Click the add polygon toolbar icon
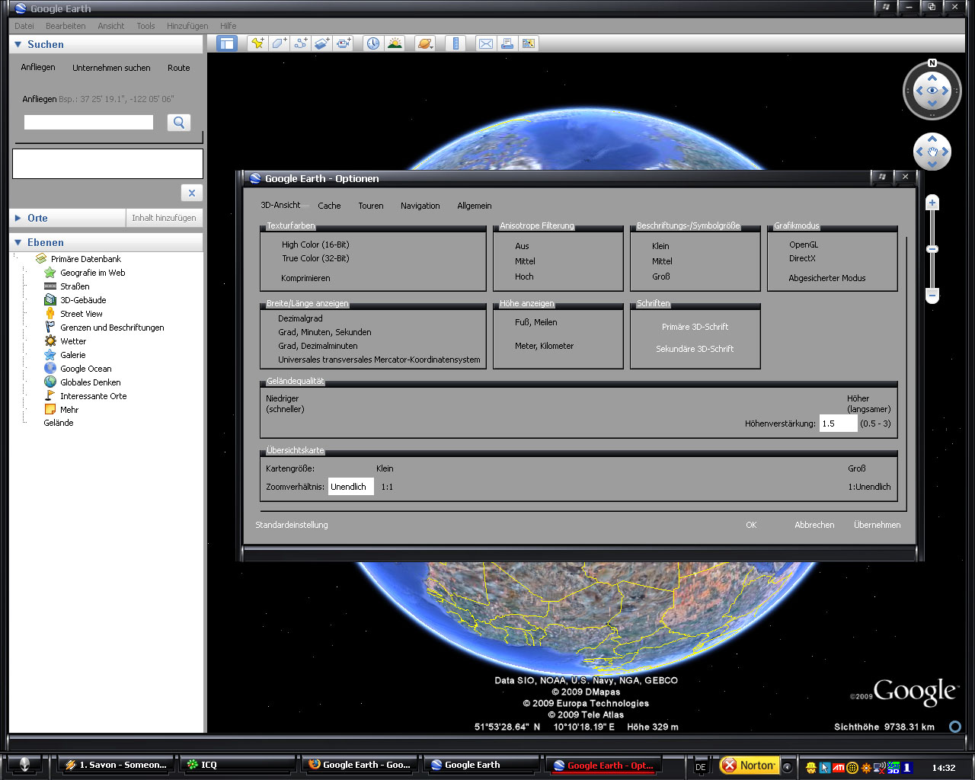Image resolution: width=975 pixels, height=780 pixels. pyautogui.click(x=279, y=43)
